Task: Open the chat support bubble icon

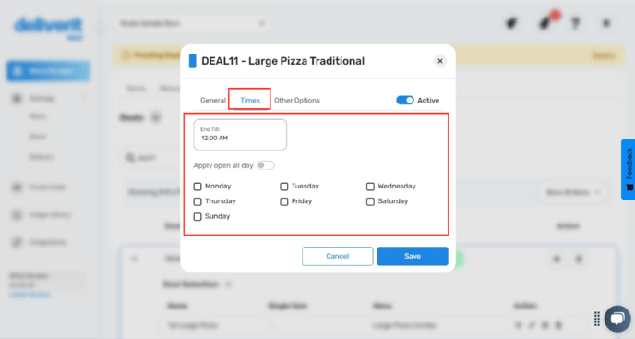Action: 617,319
